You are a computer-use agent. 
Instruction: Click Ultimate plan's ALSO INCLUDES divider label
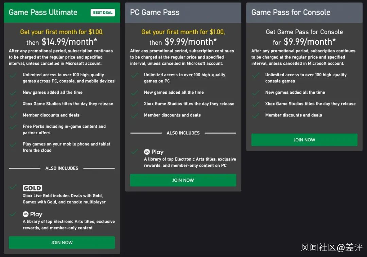[62, 168]
